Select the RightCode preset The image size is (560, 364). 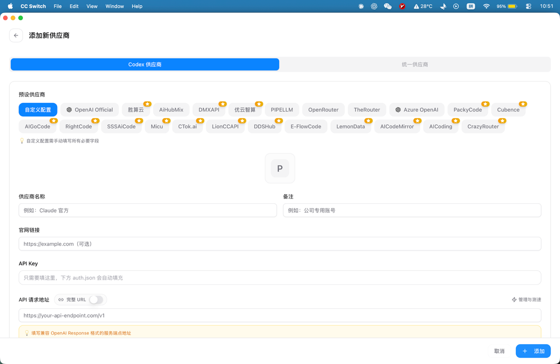click(x=79, y=127)
